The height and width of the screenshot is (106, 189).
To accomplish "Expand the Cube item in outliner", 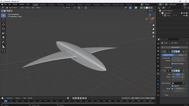I will (162, 16).
